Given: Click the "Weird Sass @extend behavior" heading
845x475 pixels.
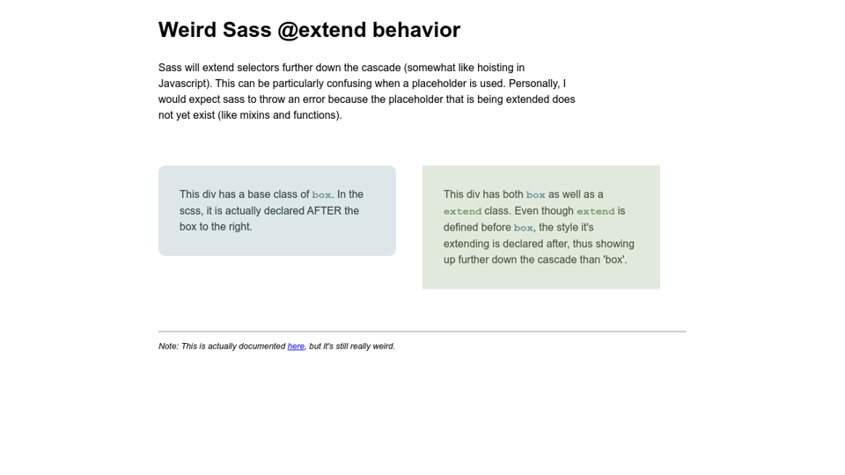Looking at the screenshot, I should point(309,30).
